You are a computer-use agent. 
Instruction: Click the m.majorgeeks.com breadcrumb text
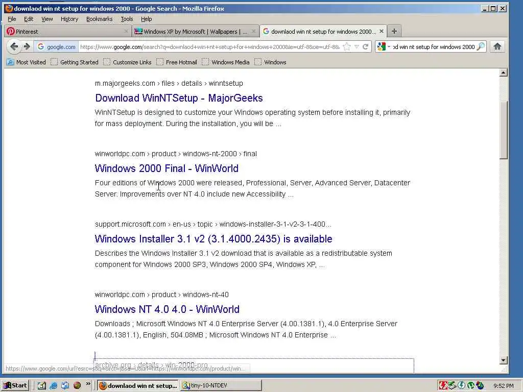coord(169,83)
